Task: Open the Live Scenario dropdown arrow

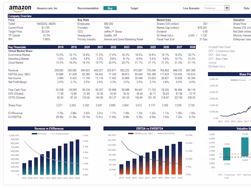Action: click(x=227, y=8)
